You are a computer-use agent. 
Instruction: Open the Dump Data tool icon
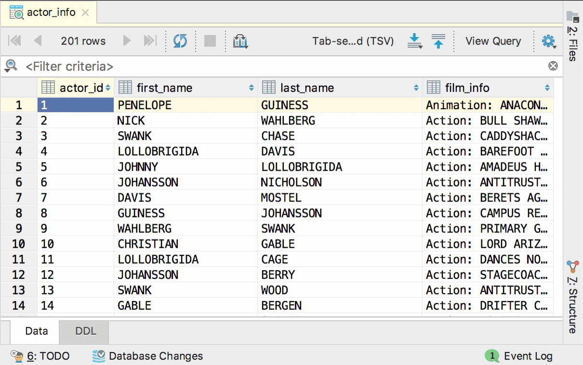click(240, 41)
